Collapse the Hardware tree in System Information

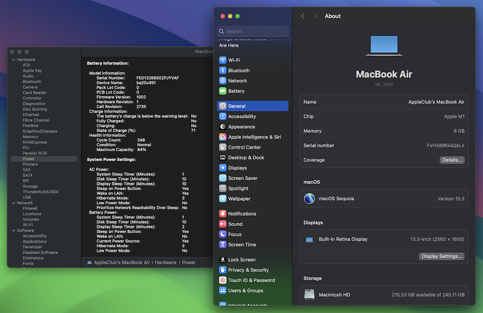[x=14, y=60]
